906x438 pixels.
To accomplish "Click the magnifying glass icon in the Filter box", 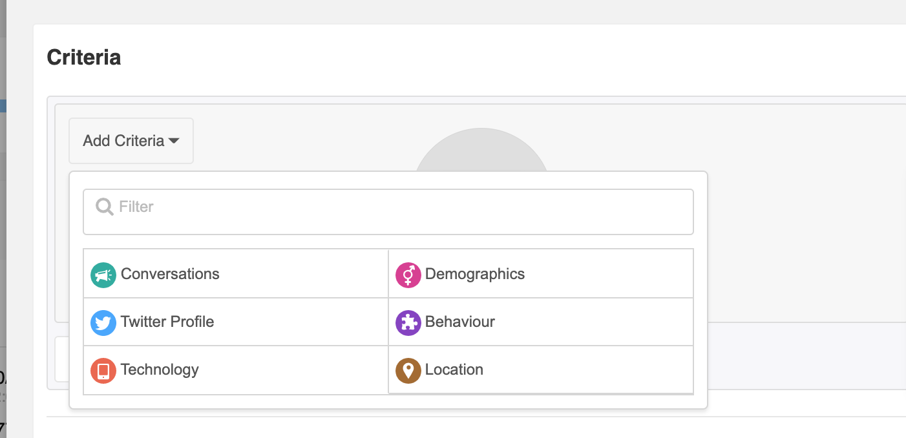I will pyautogui.click(x=105, y=207).
